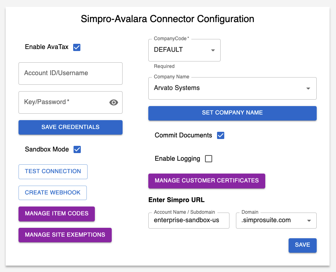Open Manage Site Exemptions
The image size is (336, 272).
pos(65,235)
